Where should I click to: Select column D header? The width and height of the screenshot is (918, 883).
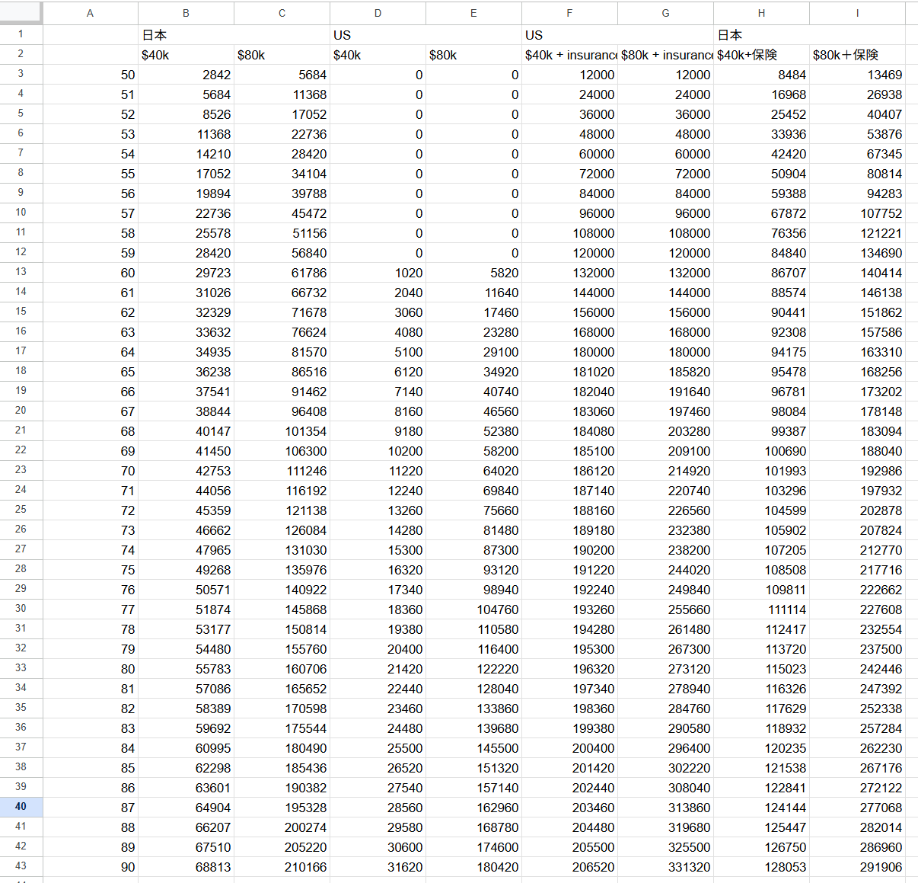click(x=378, y=13)
